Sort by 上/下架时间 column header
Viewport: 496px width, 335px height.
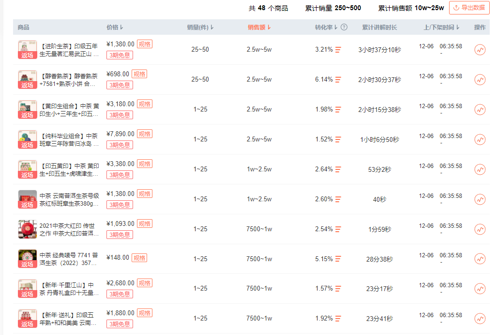click(441, 28)
